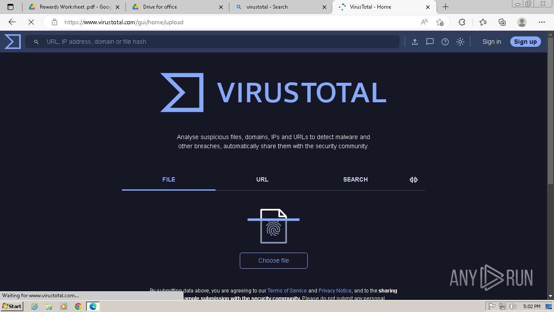Image resolution: width=554 pixels, height=312 pixels.
Task: Open the help question mark icon
Action: click(445, 42)
